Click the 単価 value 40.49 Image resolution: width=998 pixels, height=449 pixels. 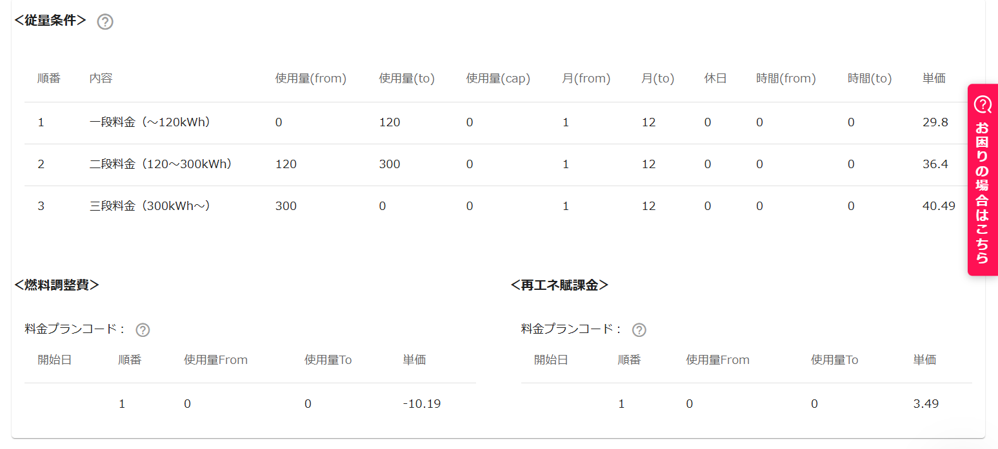[939, 206]
